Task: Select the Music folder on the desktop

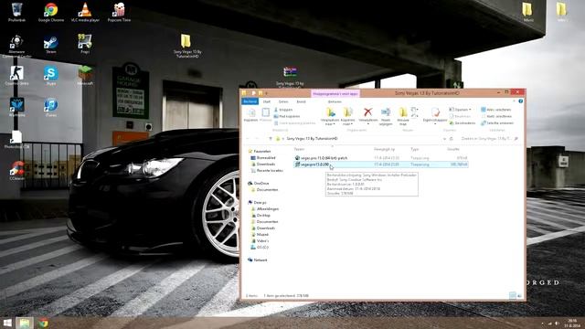Action: (x=527, y=11)
